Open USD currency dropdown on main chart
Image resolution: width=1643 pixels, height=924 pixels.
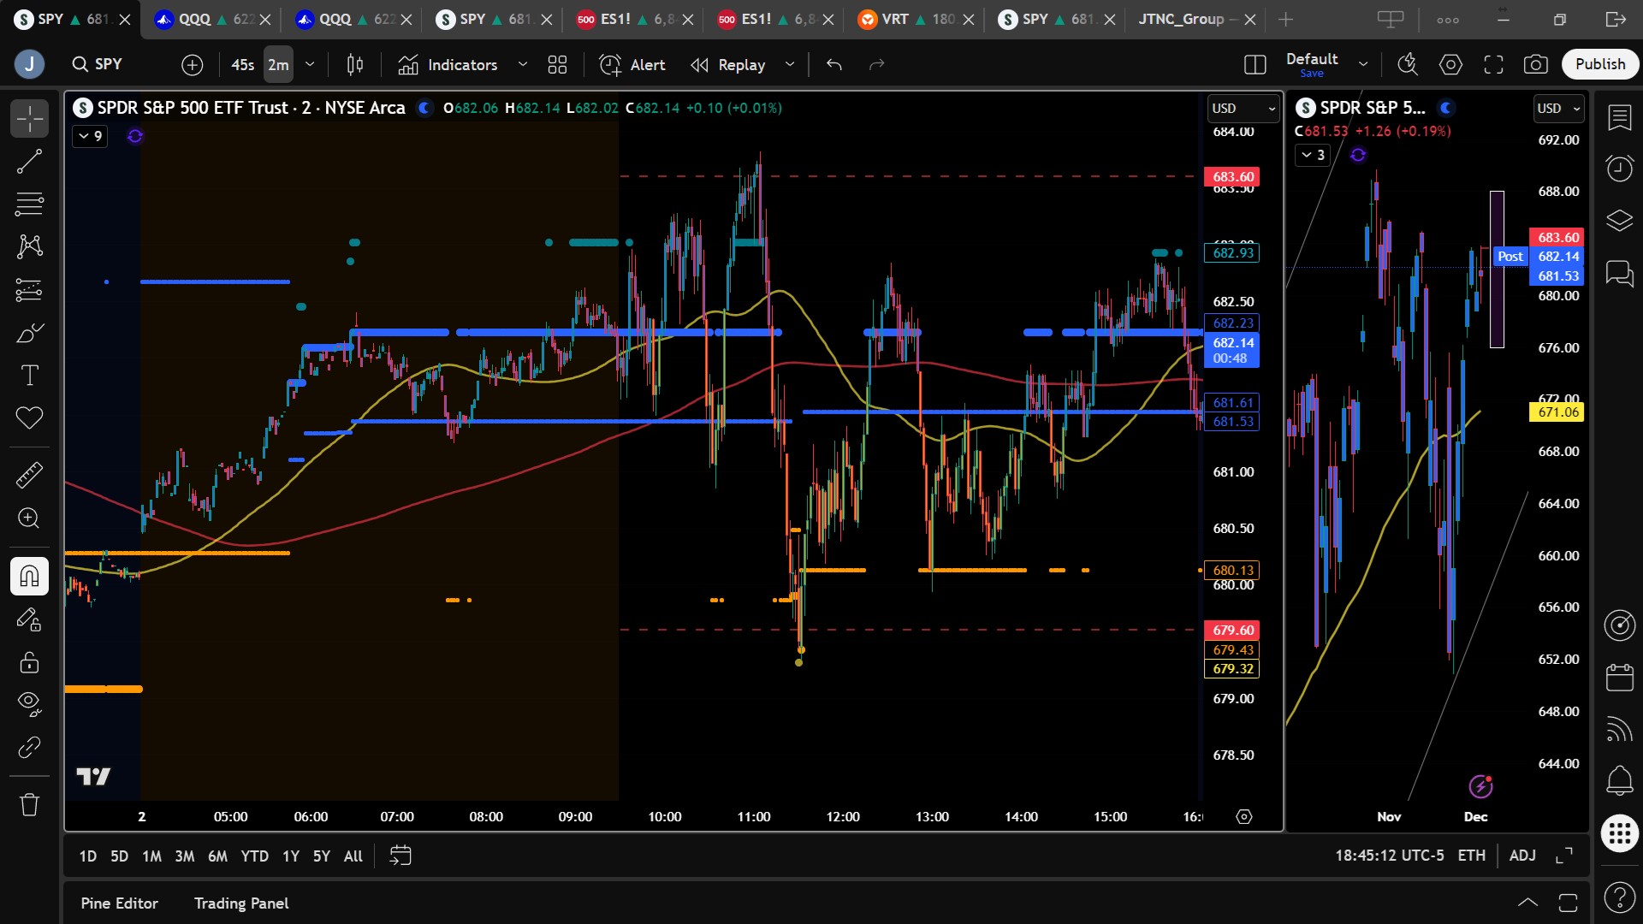click(1243, 109)
